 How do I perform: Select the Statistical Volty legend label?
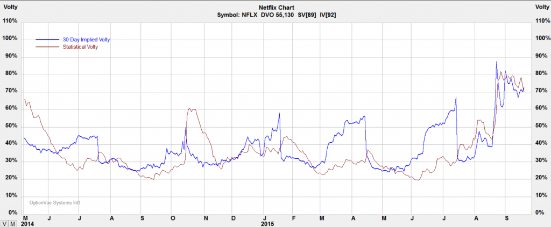pos(80,47)
